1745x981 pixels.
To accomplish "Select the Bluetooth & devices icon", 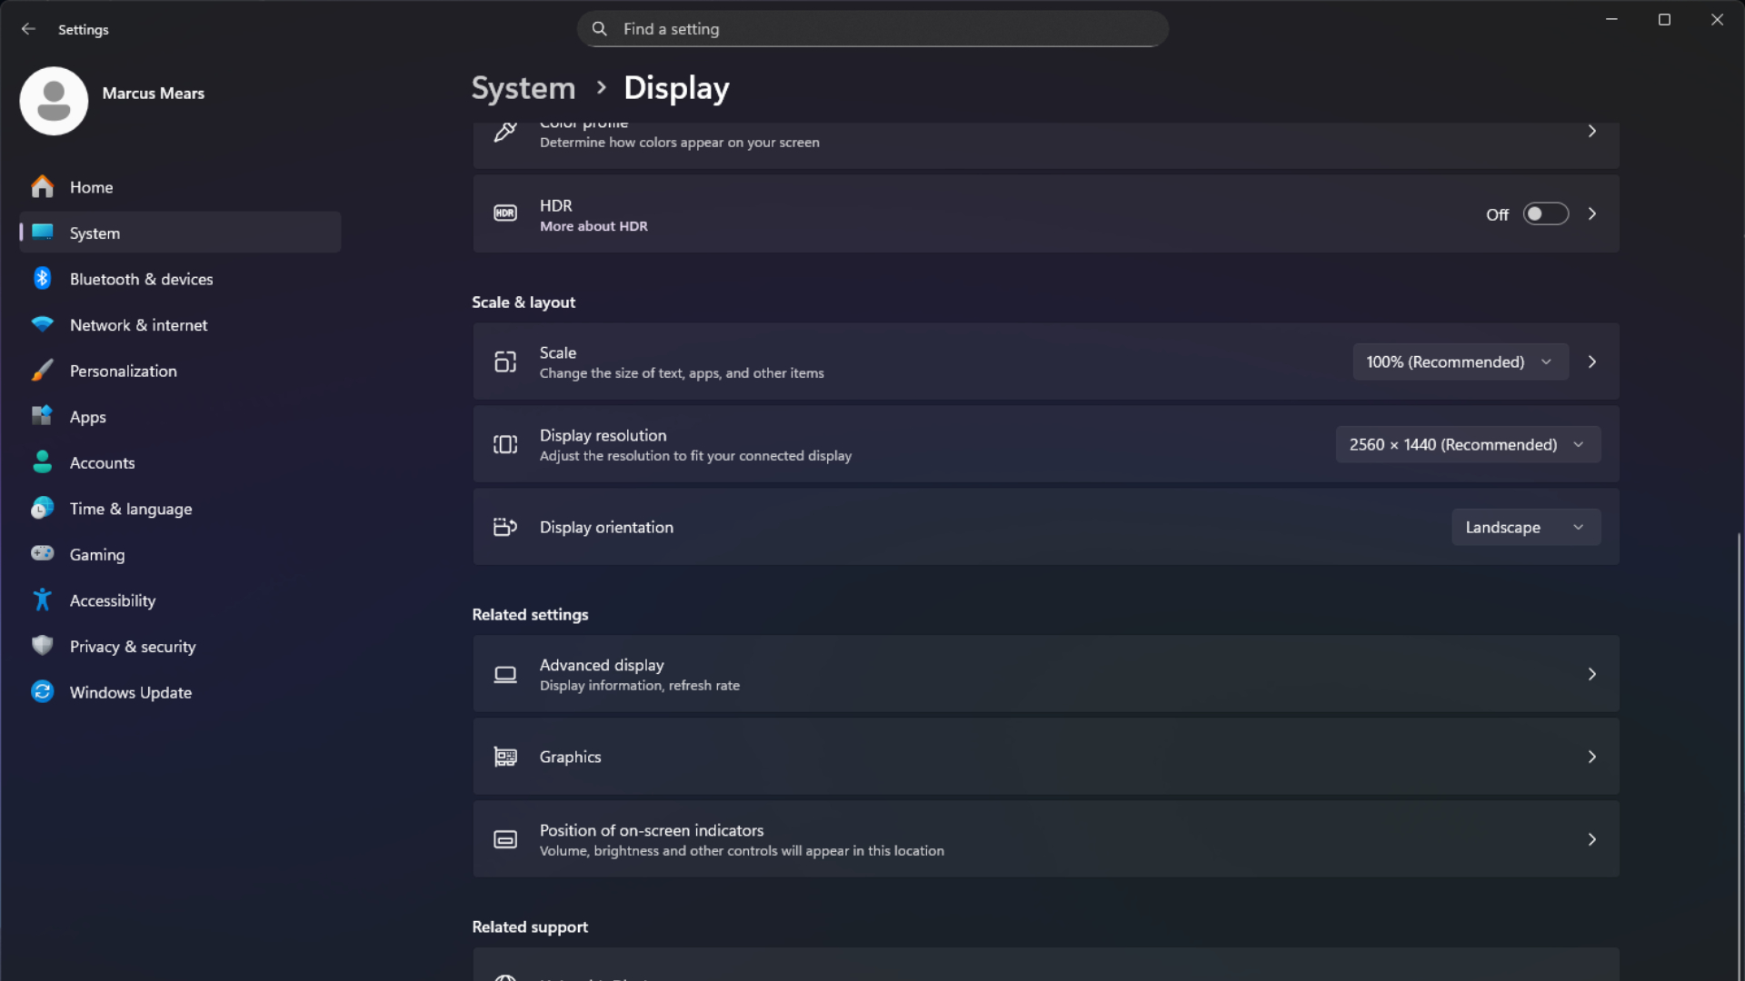I will point(43,279).
